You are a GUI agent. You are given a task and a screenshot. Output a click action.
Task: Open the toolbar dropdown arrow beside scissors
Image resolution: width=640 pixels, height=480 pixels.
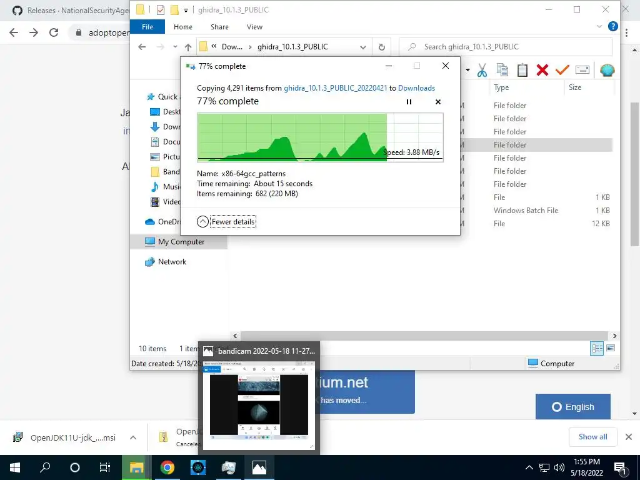467,70
